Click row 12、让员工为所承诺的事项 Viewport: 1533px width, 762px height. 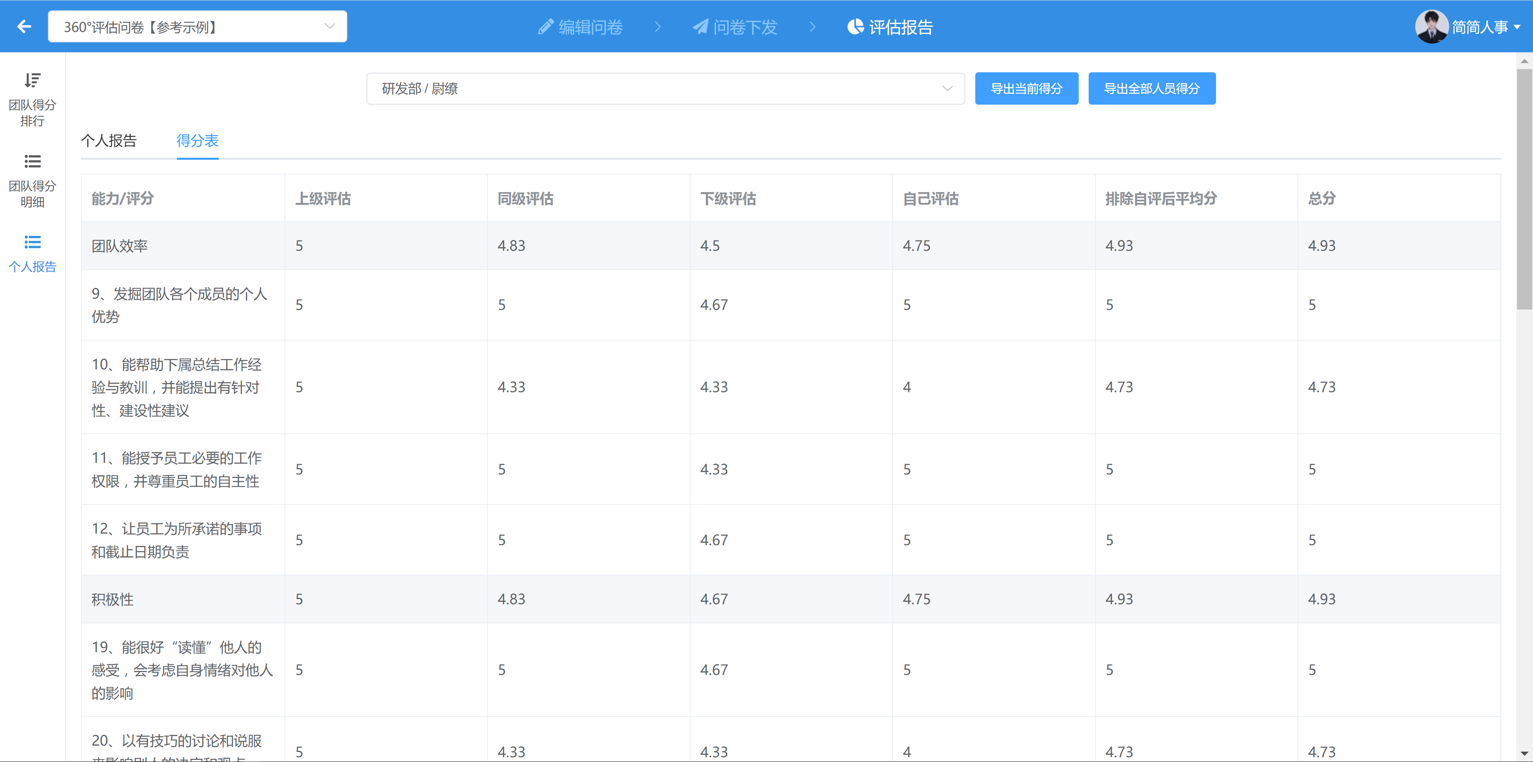[791, 540]
